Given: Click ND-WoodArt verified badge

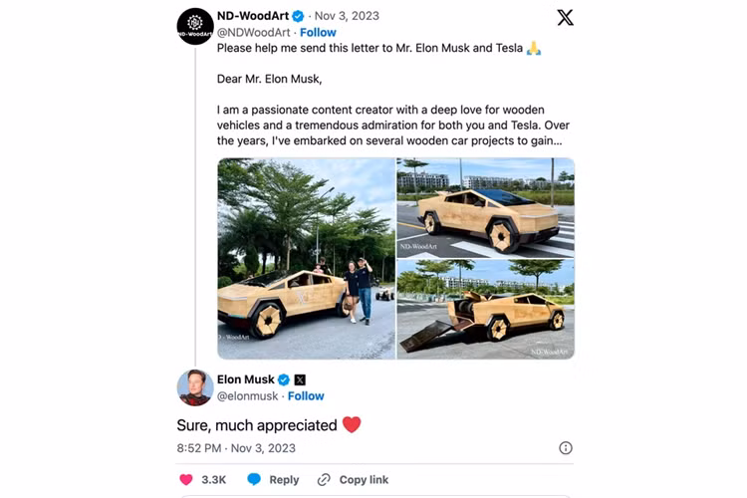Looking at the screenshot, I should (298, 16).
